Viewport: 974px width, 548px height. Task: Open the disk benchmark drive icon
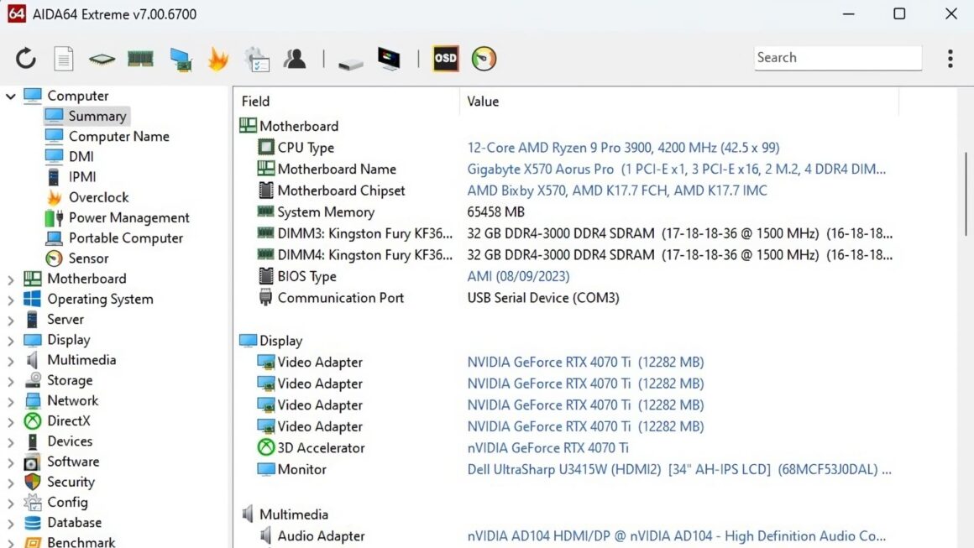coord(350,63)
